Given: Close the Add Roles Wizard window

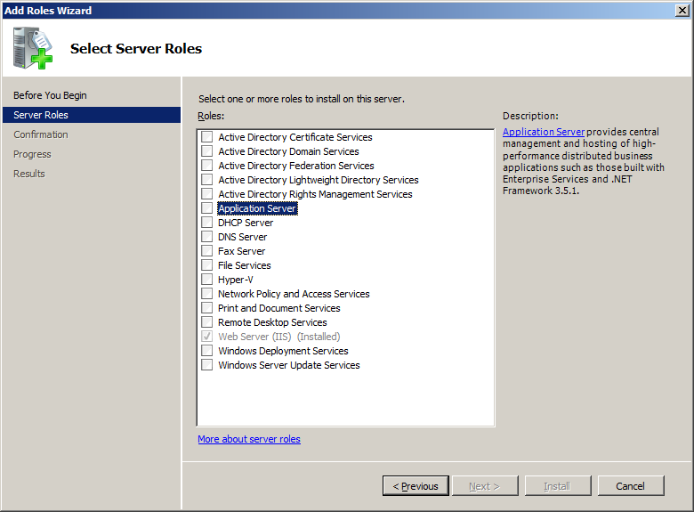Looking at the screenshot, I should [x=682, y=10].
